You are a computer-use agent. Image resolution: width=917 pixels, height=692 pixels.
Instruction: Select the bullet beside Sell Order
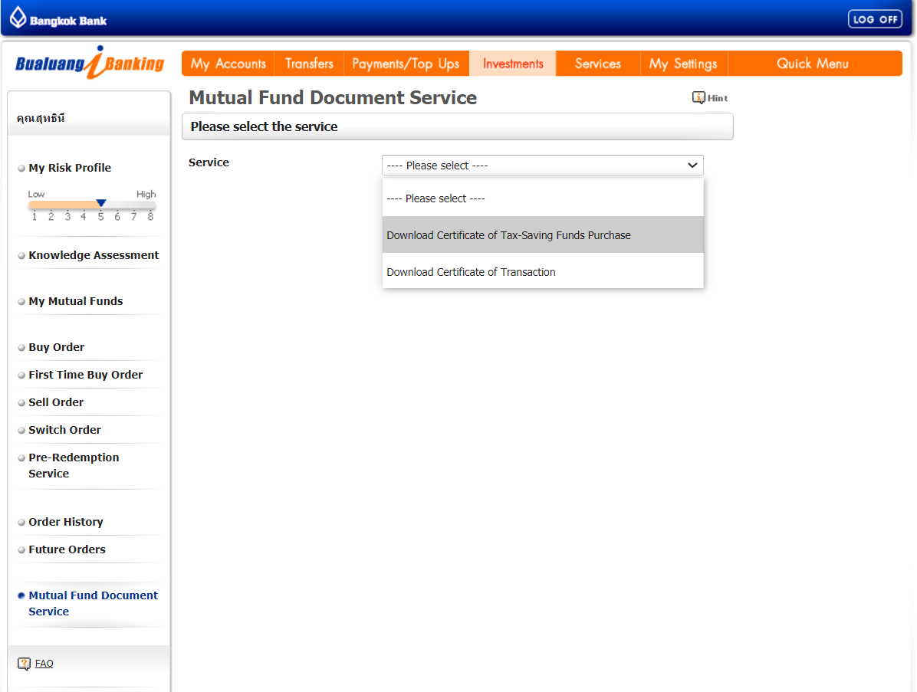[x=21, y=402]
